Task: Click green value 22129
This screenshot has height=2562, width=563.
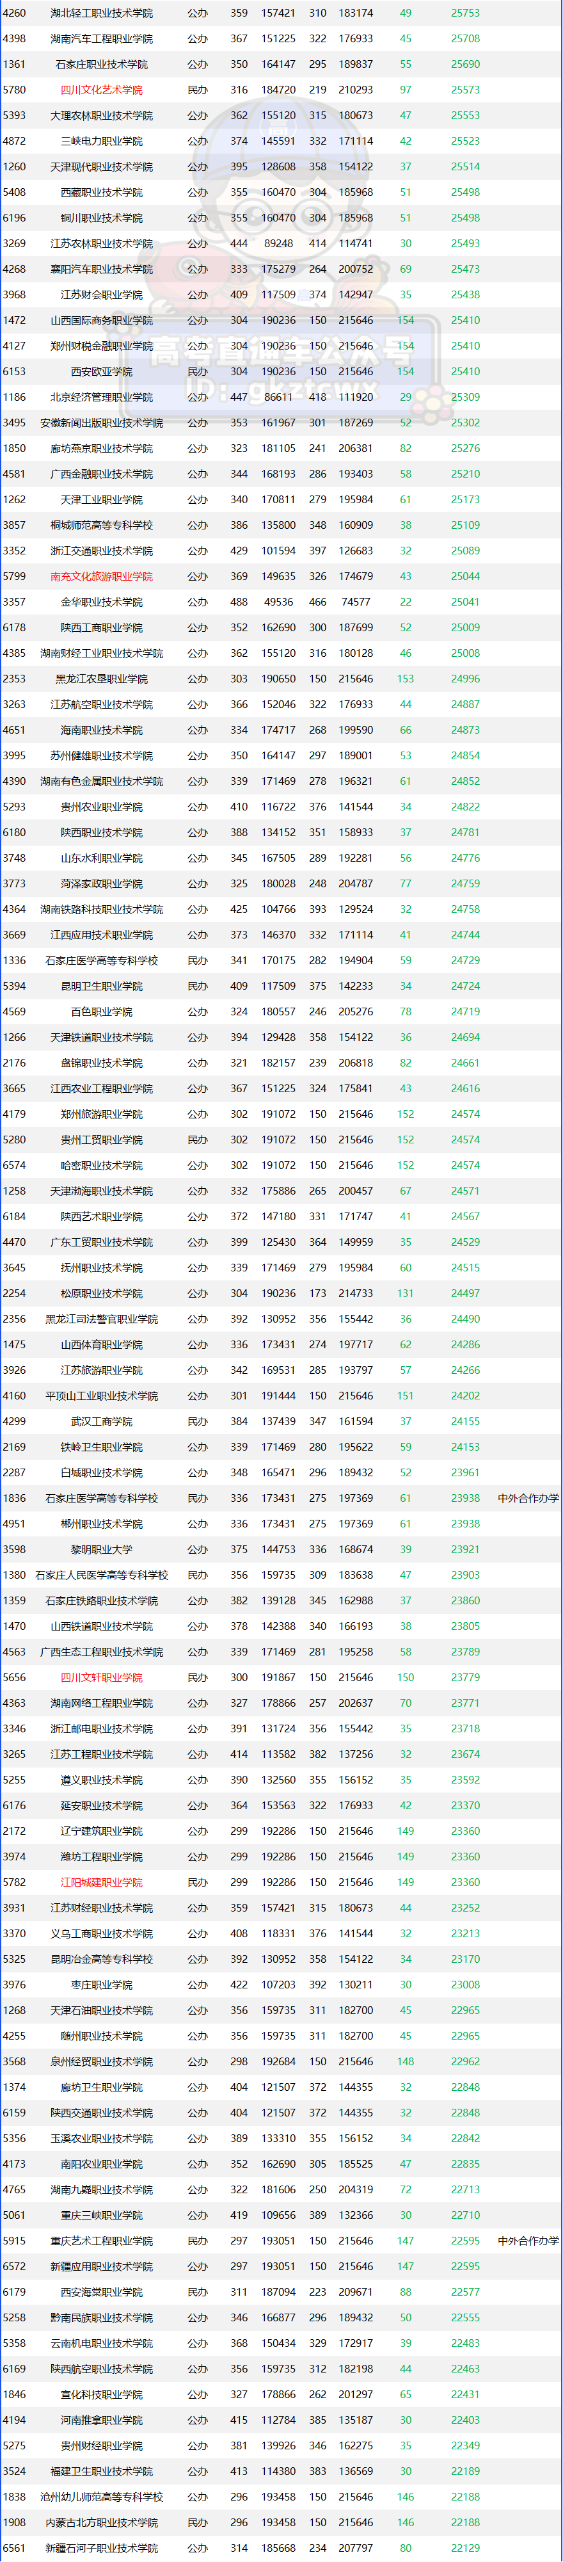Action: (x=464, y=2549)
